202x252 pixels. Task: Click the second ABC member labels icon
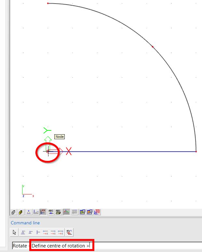point(58,212)
